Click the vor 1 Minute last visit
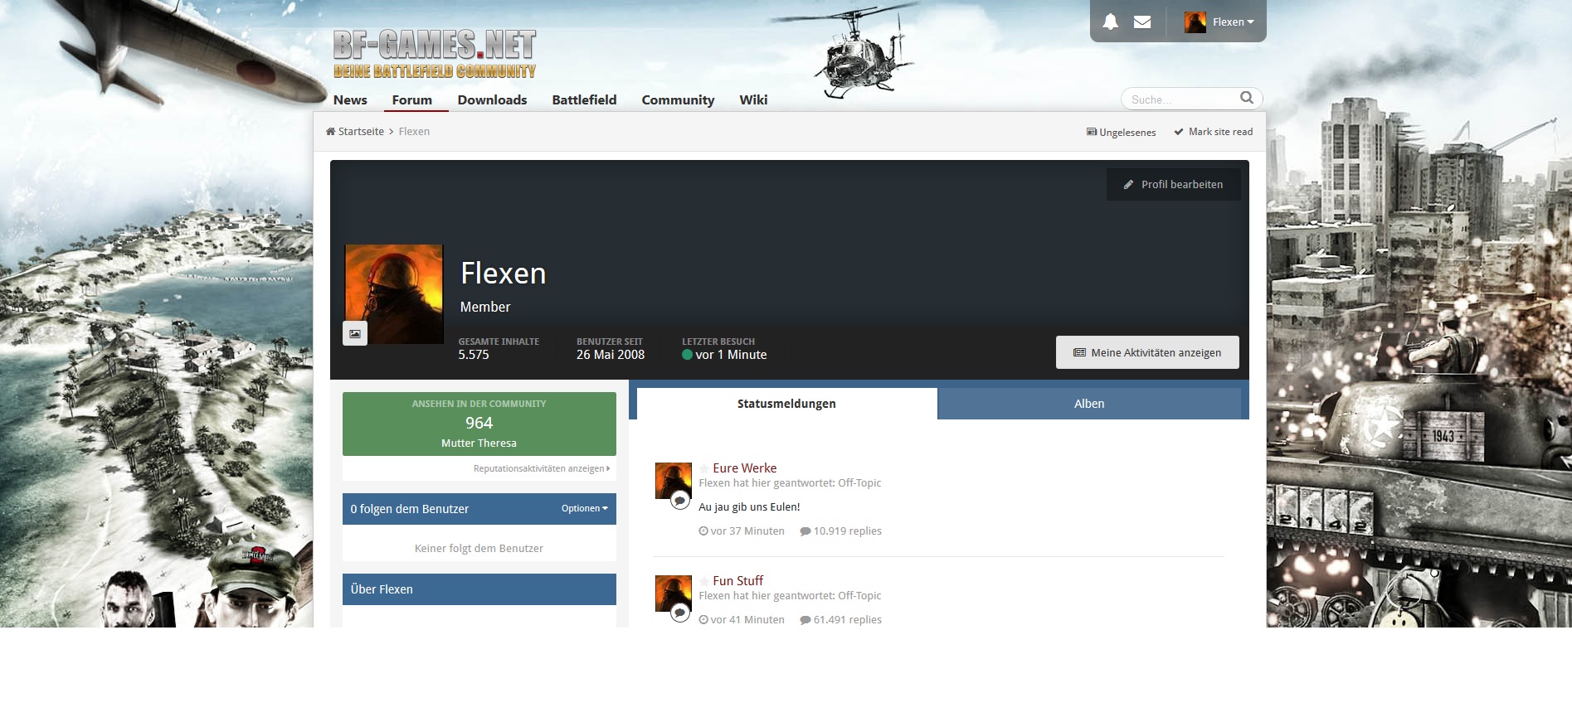 [x=724, y=355]
